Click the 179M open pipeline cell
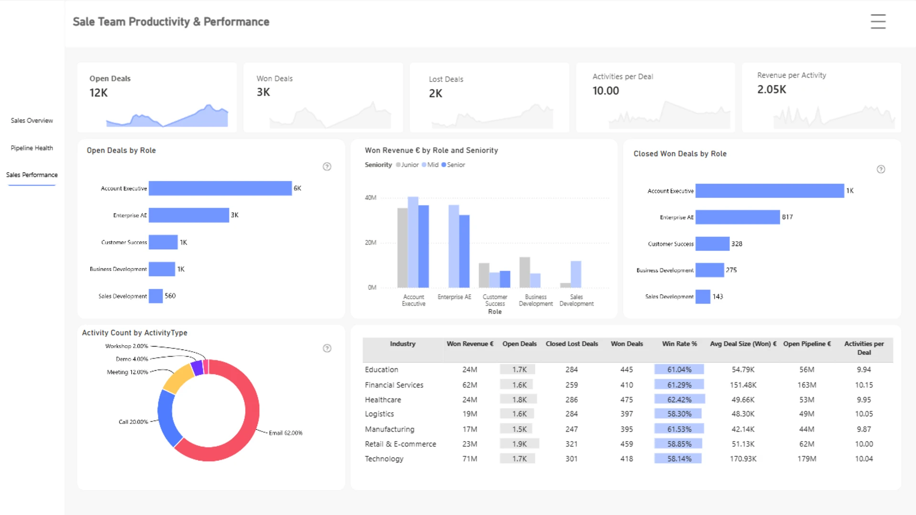This screenshot has height=515, width=916. tap(807, 459)
